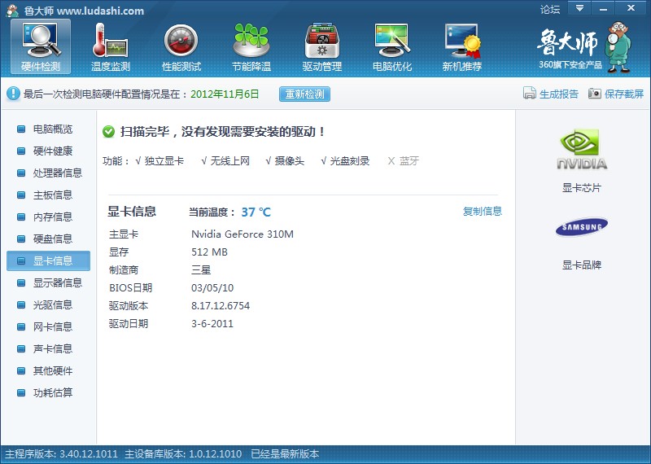
Task: Click the Nvidia GeForce 310M value
Action: coord(242,234)
